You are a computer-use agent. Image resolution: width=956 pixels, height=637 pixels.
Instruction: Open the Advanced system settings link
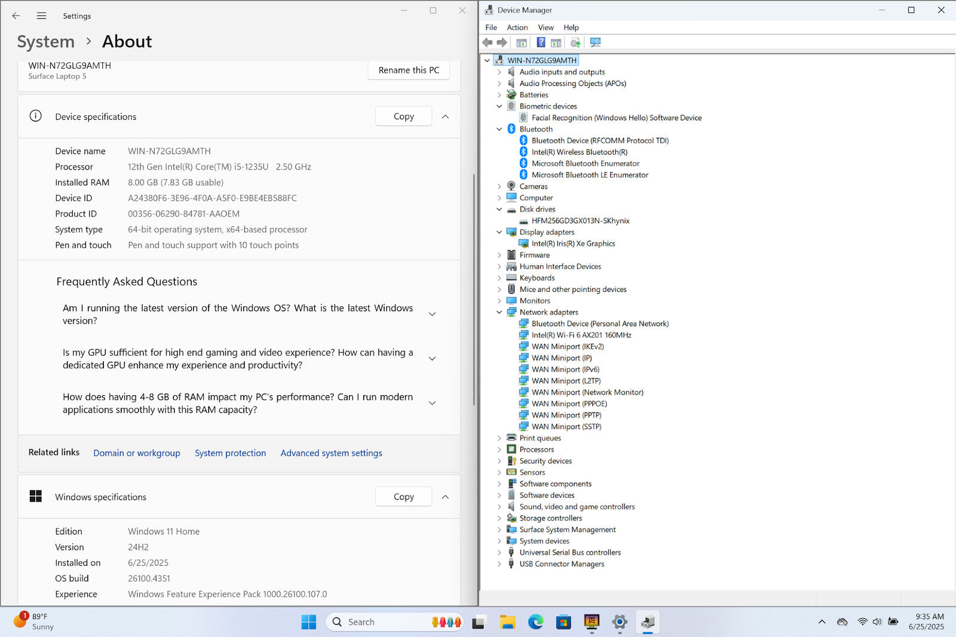coord(331,453)
